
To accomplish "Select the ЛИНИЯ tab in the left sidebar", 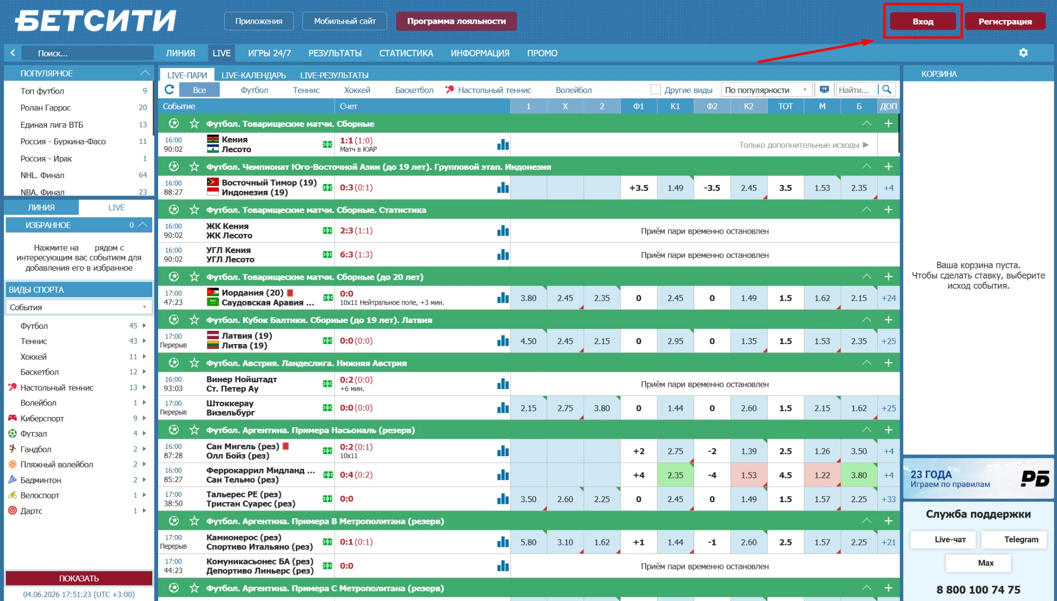I will pyautogui.click(x=41, y=207).
